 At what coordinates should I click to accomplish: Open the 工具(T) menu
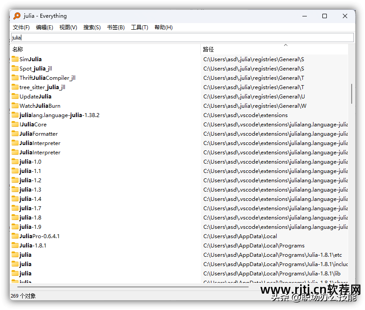(x=139, y=27)
